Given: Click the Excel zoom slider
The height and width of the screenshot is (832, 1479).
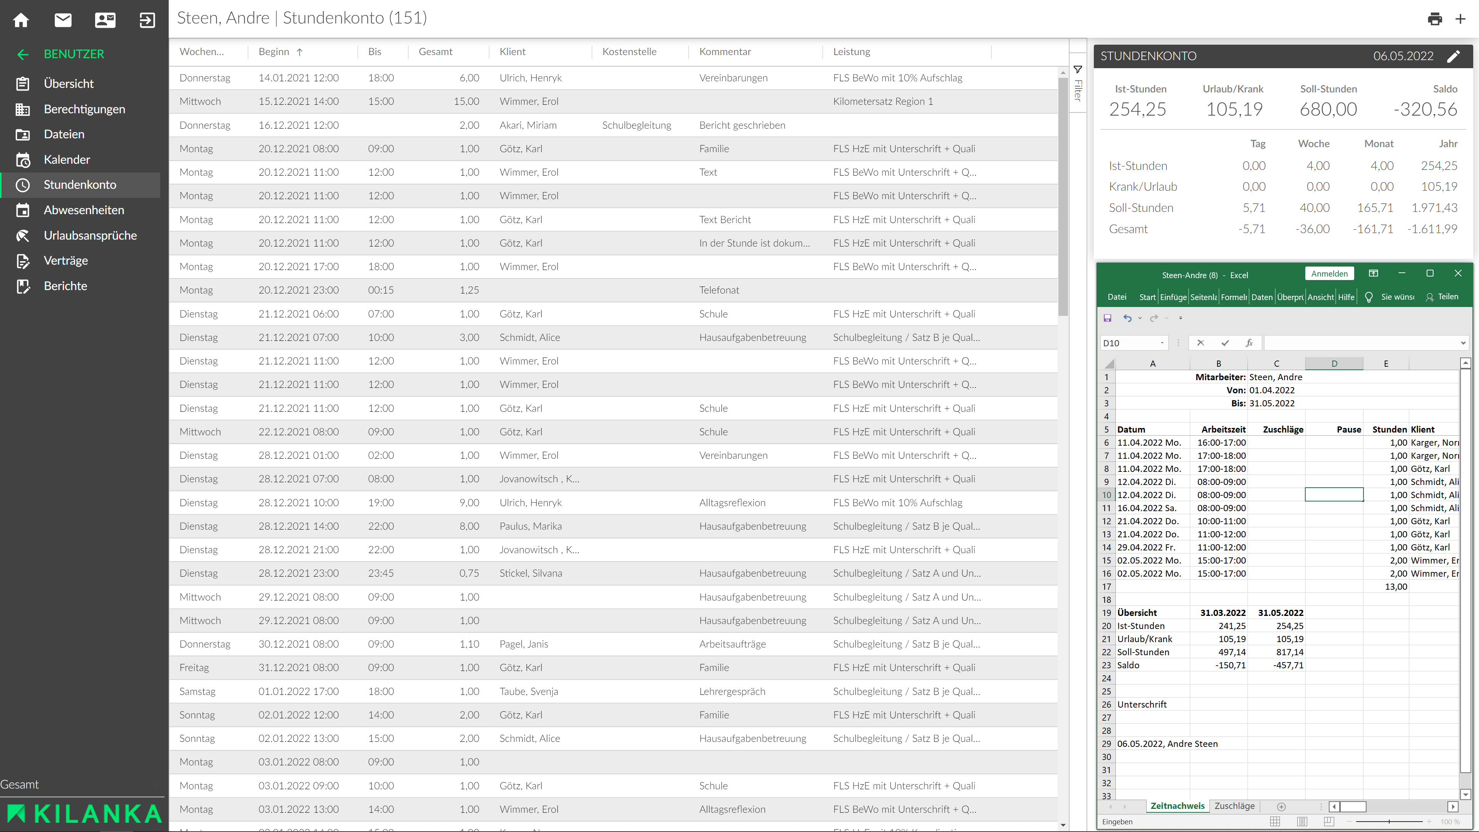Looking at the screenshot, I should pyautogui.click(x=1389, y=822).
